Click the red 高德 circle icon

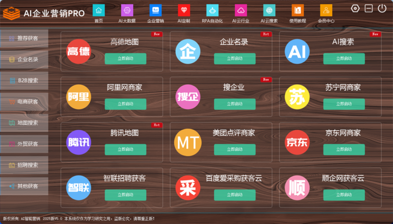pyautogui.click(x=78, y=51)
